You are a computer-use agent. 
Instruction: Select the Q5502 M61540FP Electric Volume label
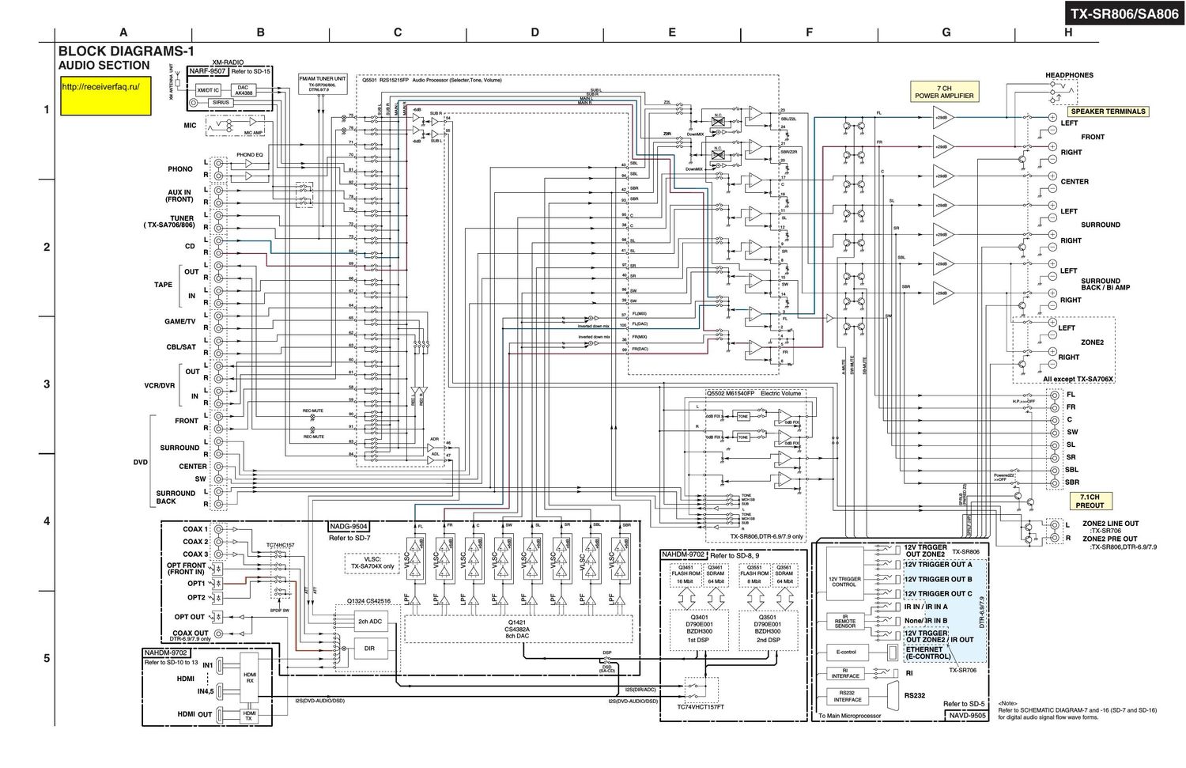(754, 393)
